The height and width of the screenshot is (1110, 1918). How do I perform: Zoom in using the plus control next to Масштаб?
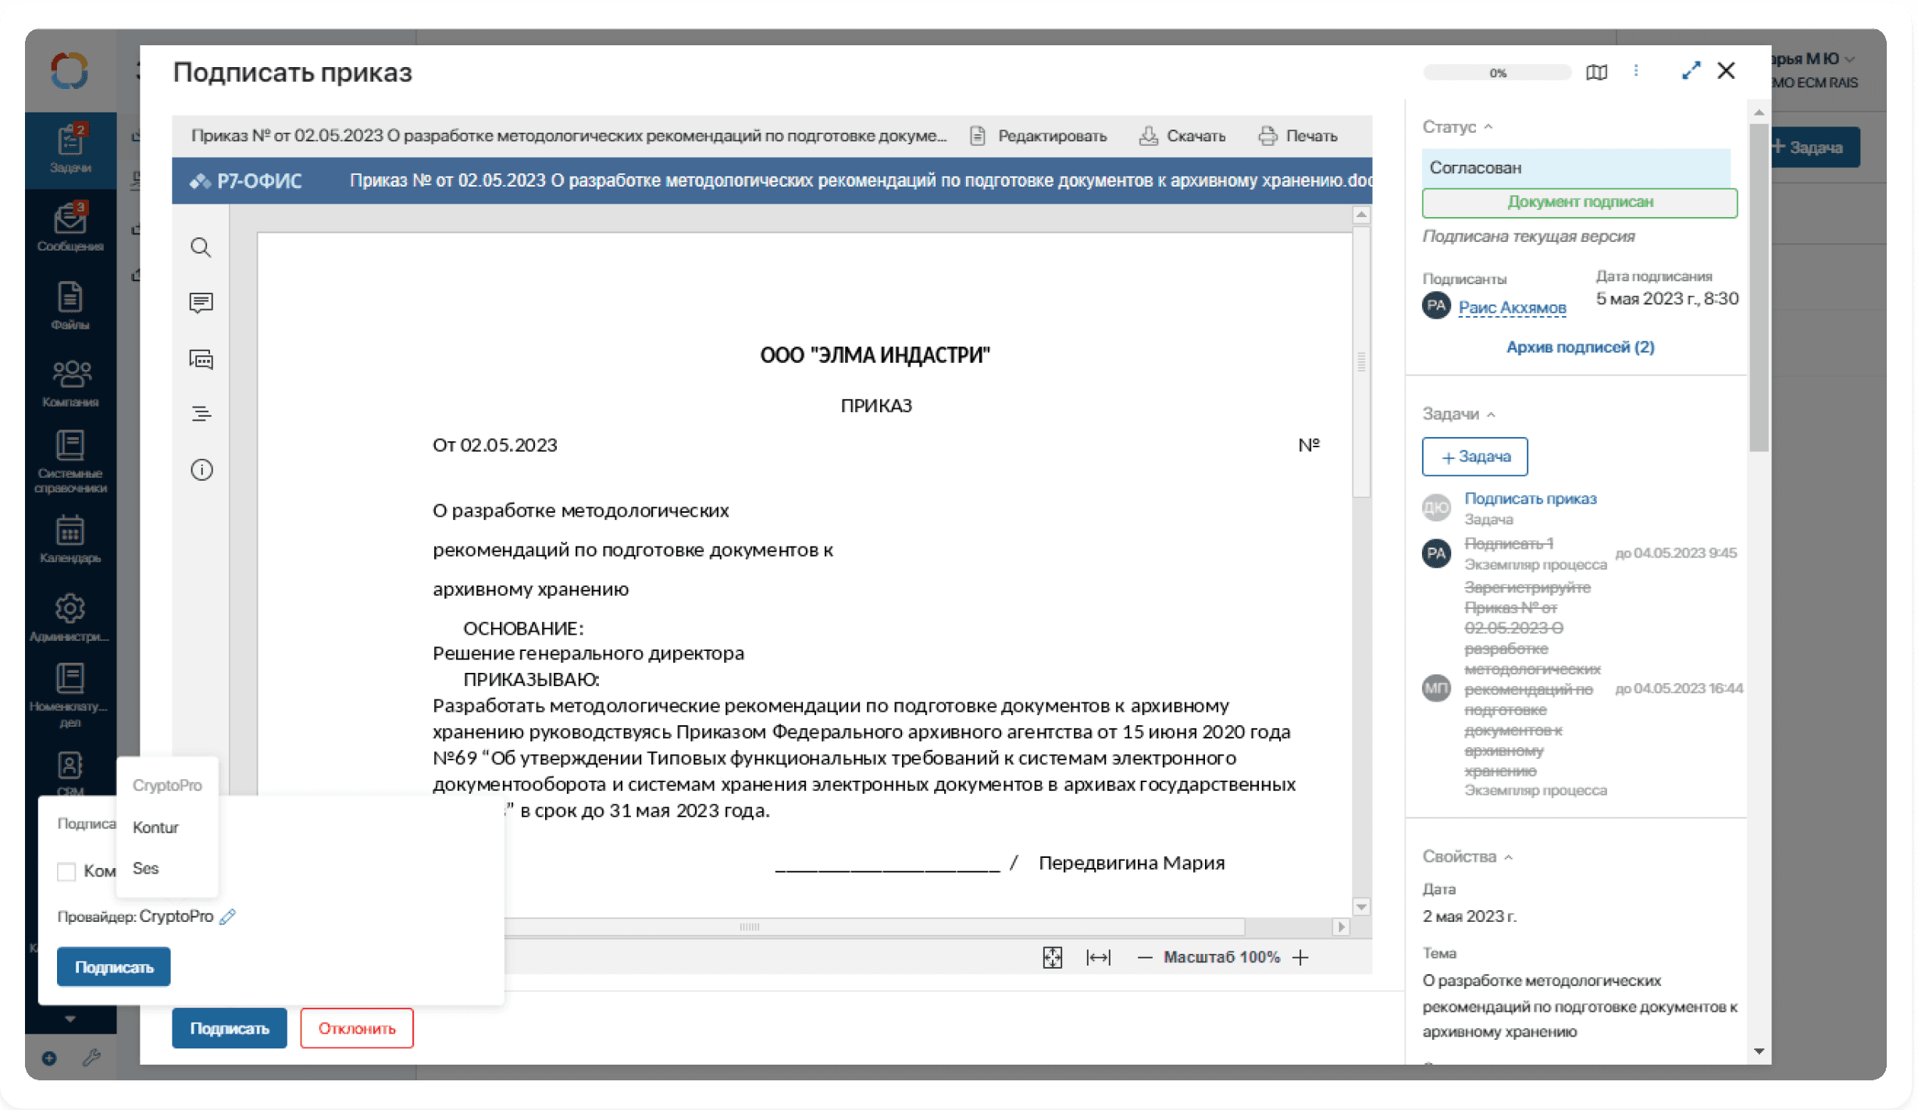(x=1300, y=957)
